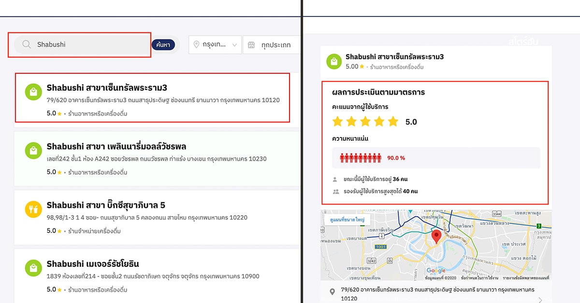580x303 pixels.
Task: Click the 5.00 rating in detail header
Action: (355, 67)
